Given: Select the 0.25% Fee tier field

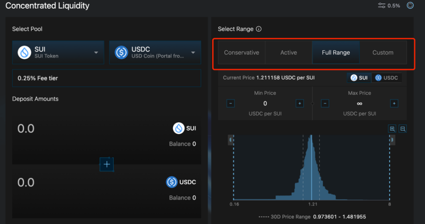Looking at the screenshot, I should tap(107, 78).
